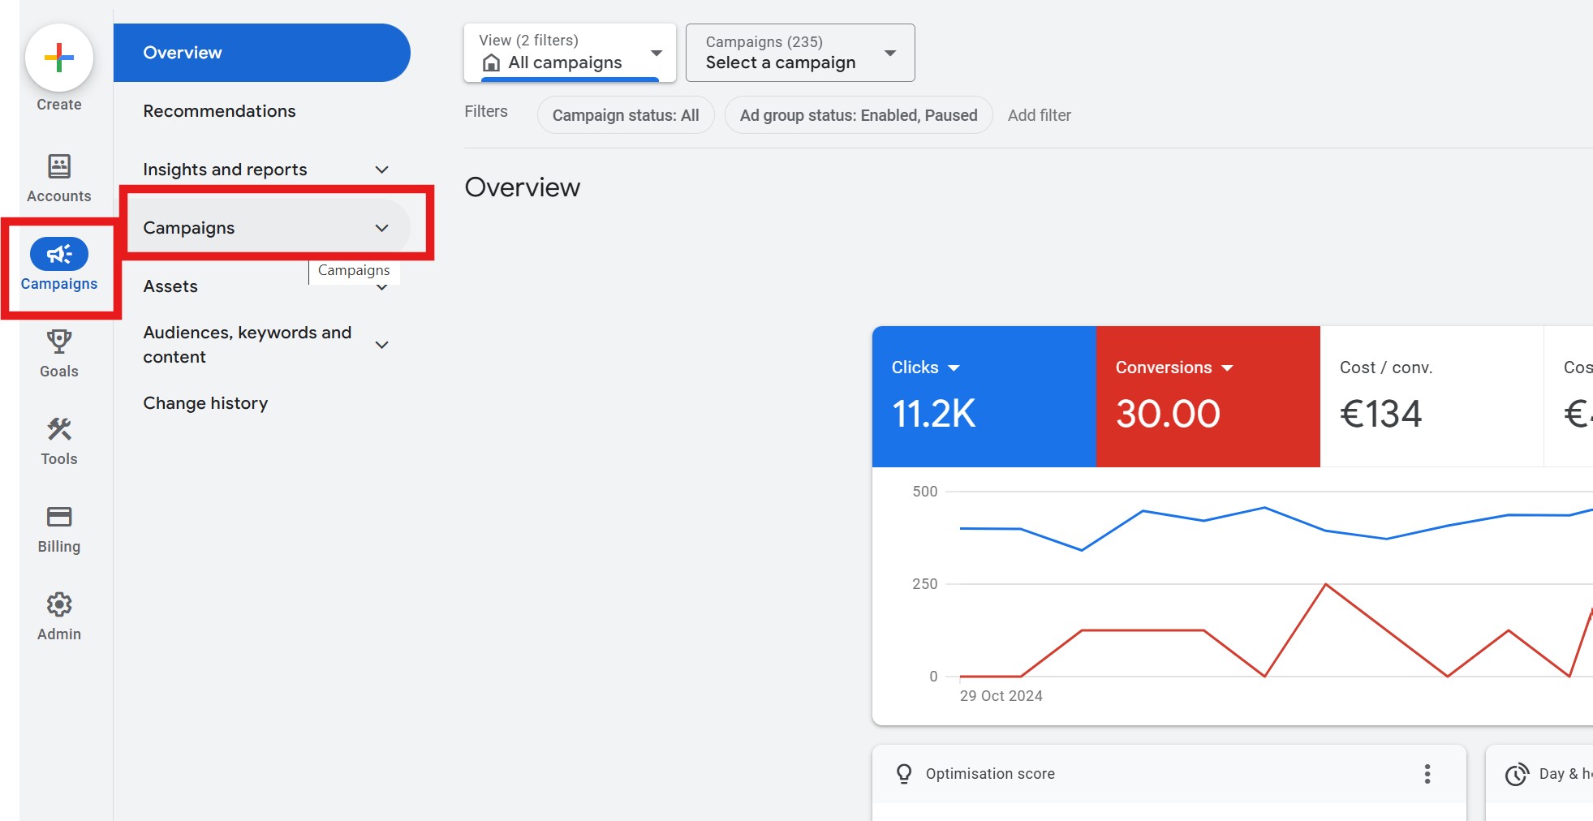The image size is (1593, 821).
Task: Open Change history from the sidebar
Action: click(205, 402)
